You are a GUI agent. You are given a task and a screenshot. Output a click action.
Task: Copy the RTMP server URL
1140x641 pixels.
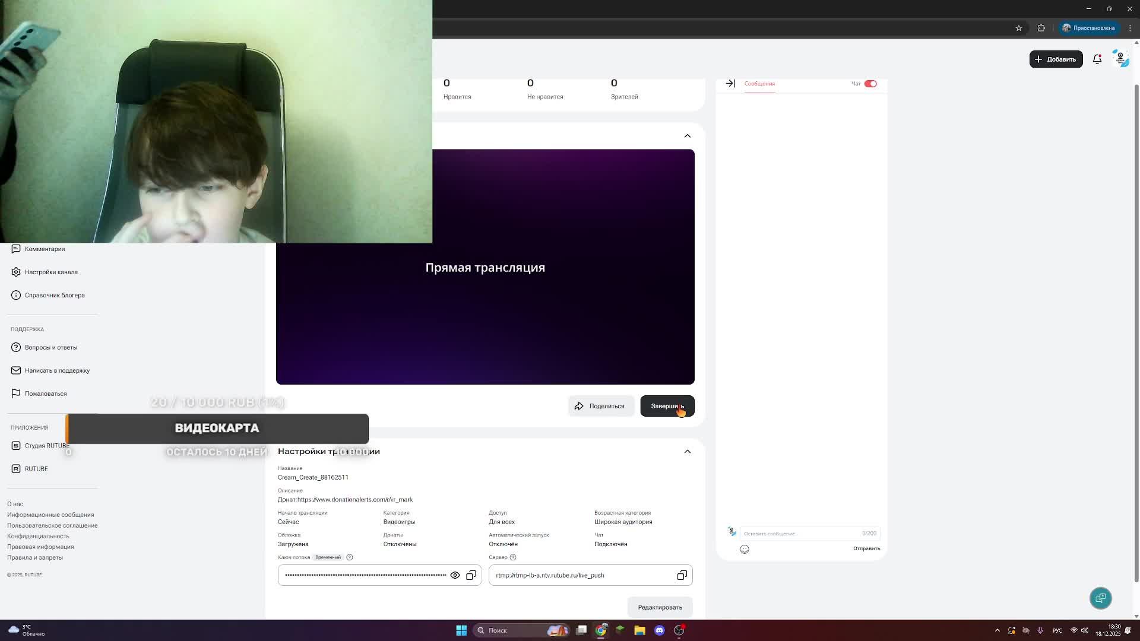coord(682,575)
